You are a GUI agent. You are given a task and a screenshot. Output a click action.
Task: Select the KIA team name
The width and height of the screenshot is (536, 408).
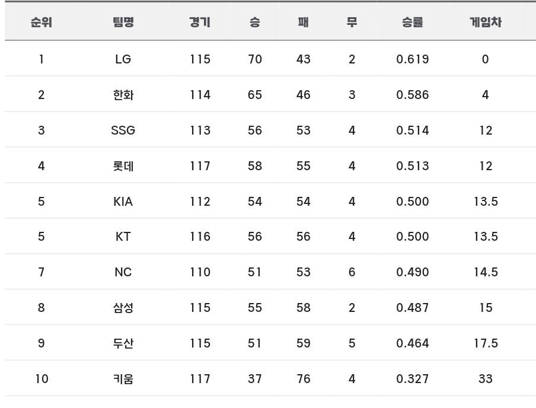tap(123, 202)
